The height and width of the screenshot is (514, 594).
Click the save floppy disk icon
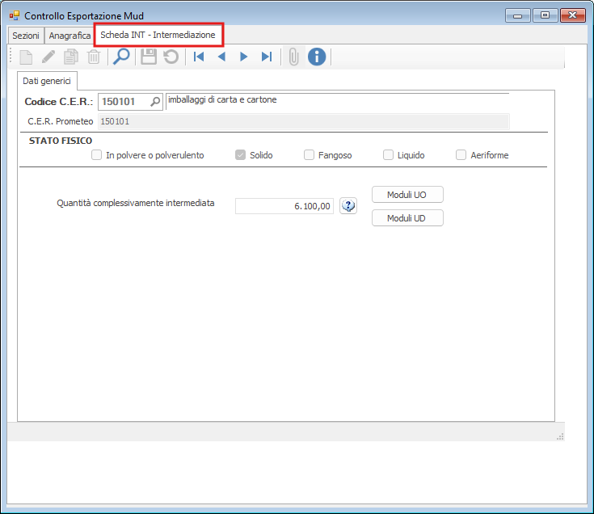pyautogui.click(x=149, y=57)
